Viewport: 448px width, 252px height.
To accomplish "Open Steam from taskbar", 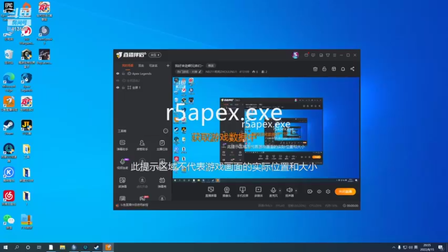I will (96, 248).
